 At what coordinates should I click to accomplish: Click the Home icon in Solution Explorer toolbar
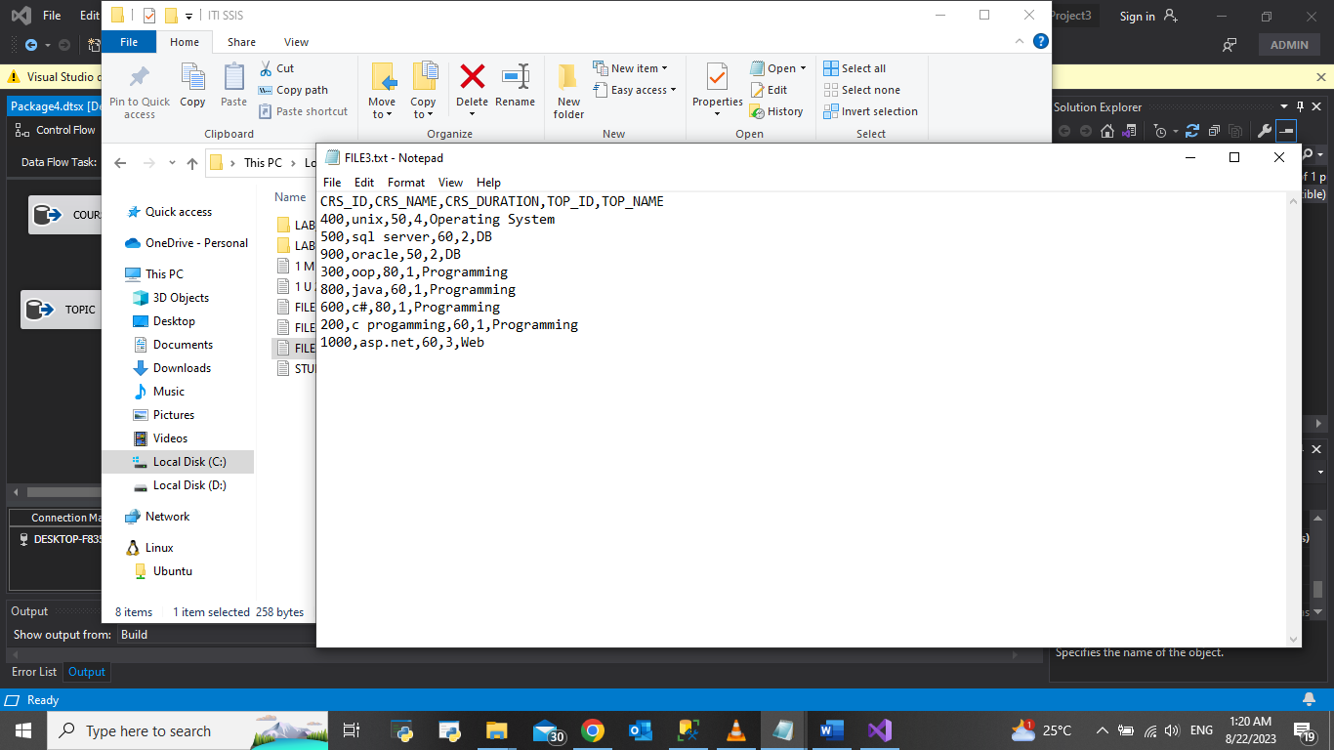[1107, 130]
